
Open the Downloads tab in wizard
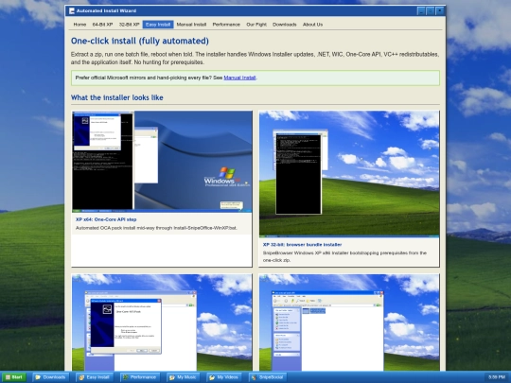(285, 25)
